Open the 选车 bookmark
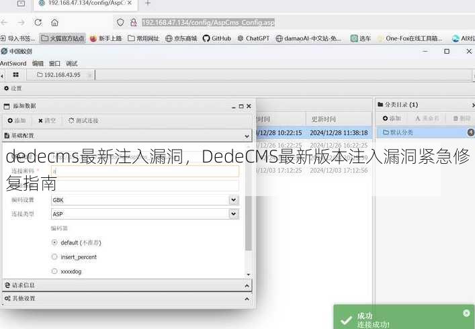 pos(361,38)
